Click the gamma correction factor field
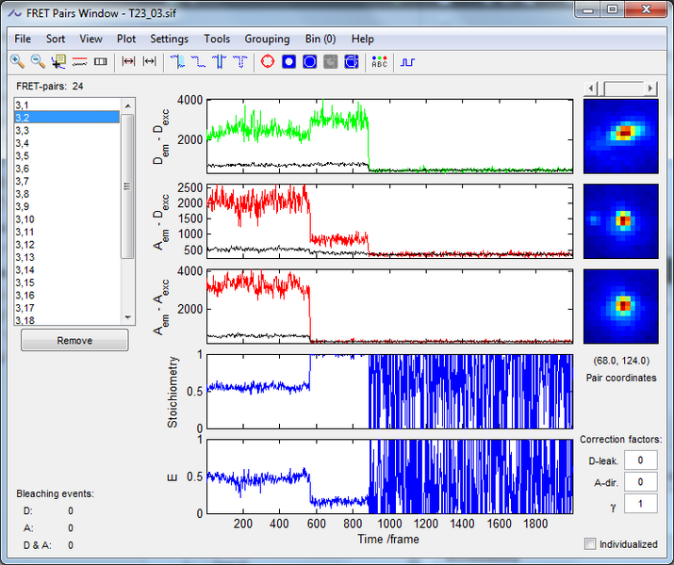The width and height of the screenshot is (674, 565). [x=641, y=504]
